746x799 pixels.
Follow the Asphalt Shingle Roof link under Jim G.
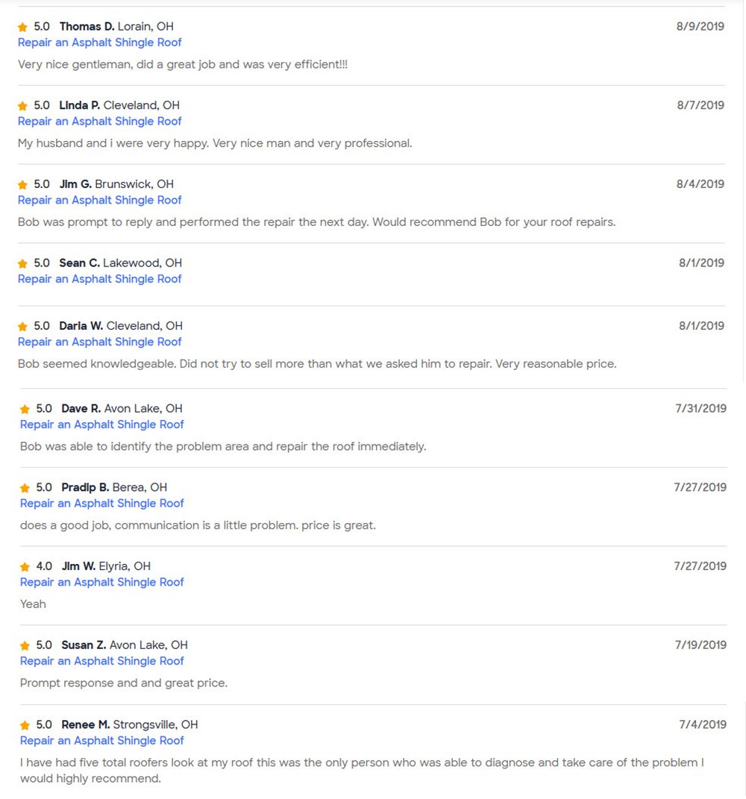point(100,200)
